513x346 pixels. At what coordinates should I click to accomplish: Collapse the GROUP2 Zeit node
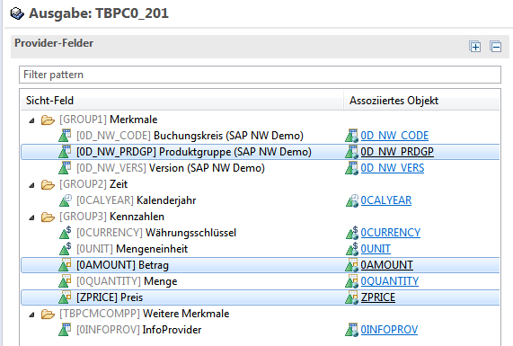pos(31,185)
